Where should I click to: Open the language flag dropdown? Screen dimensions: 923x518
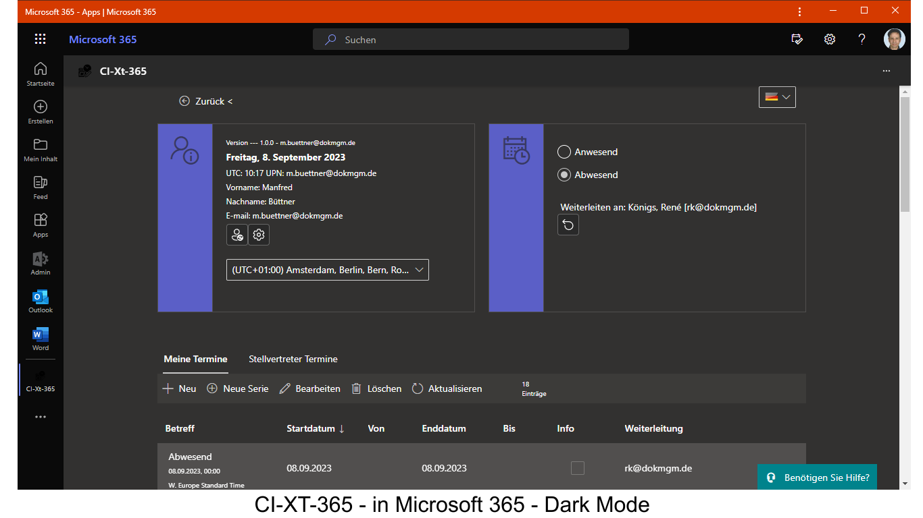point(778,97)
